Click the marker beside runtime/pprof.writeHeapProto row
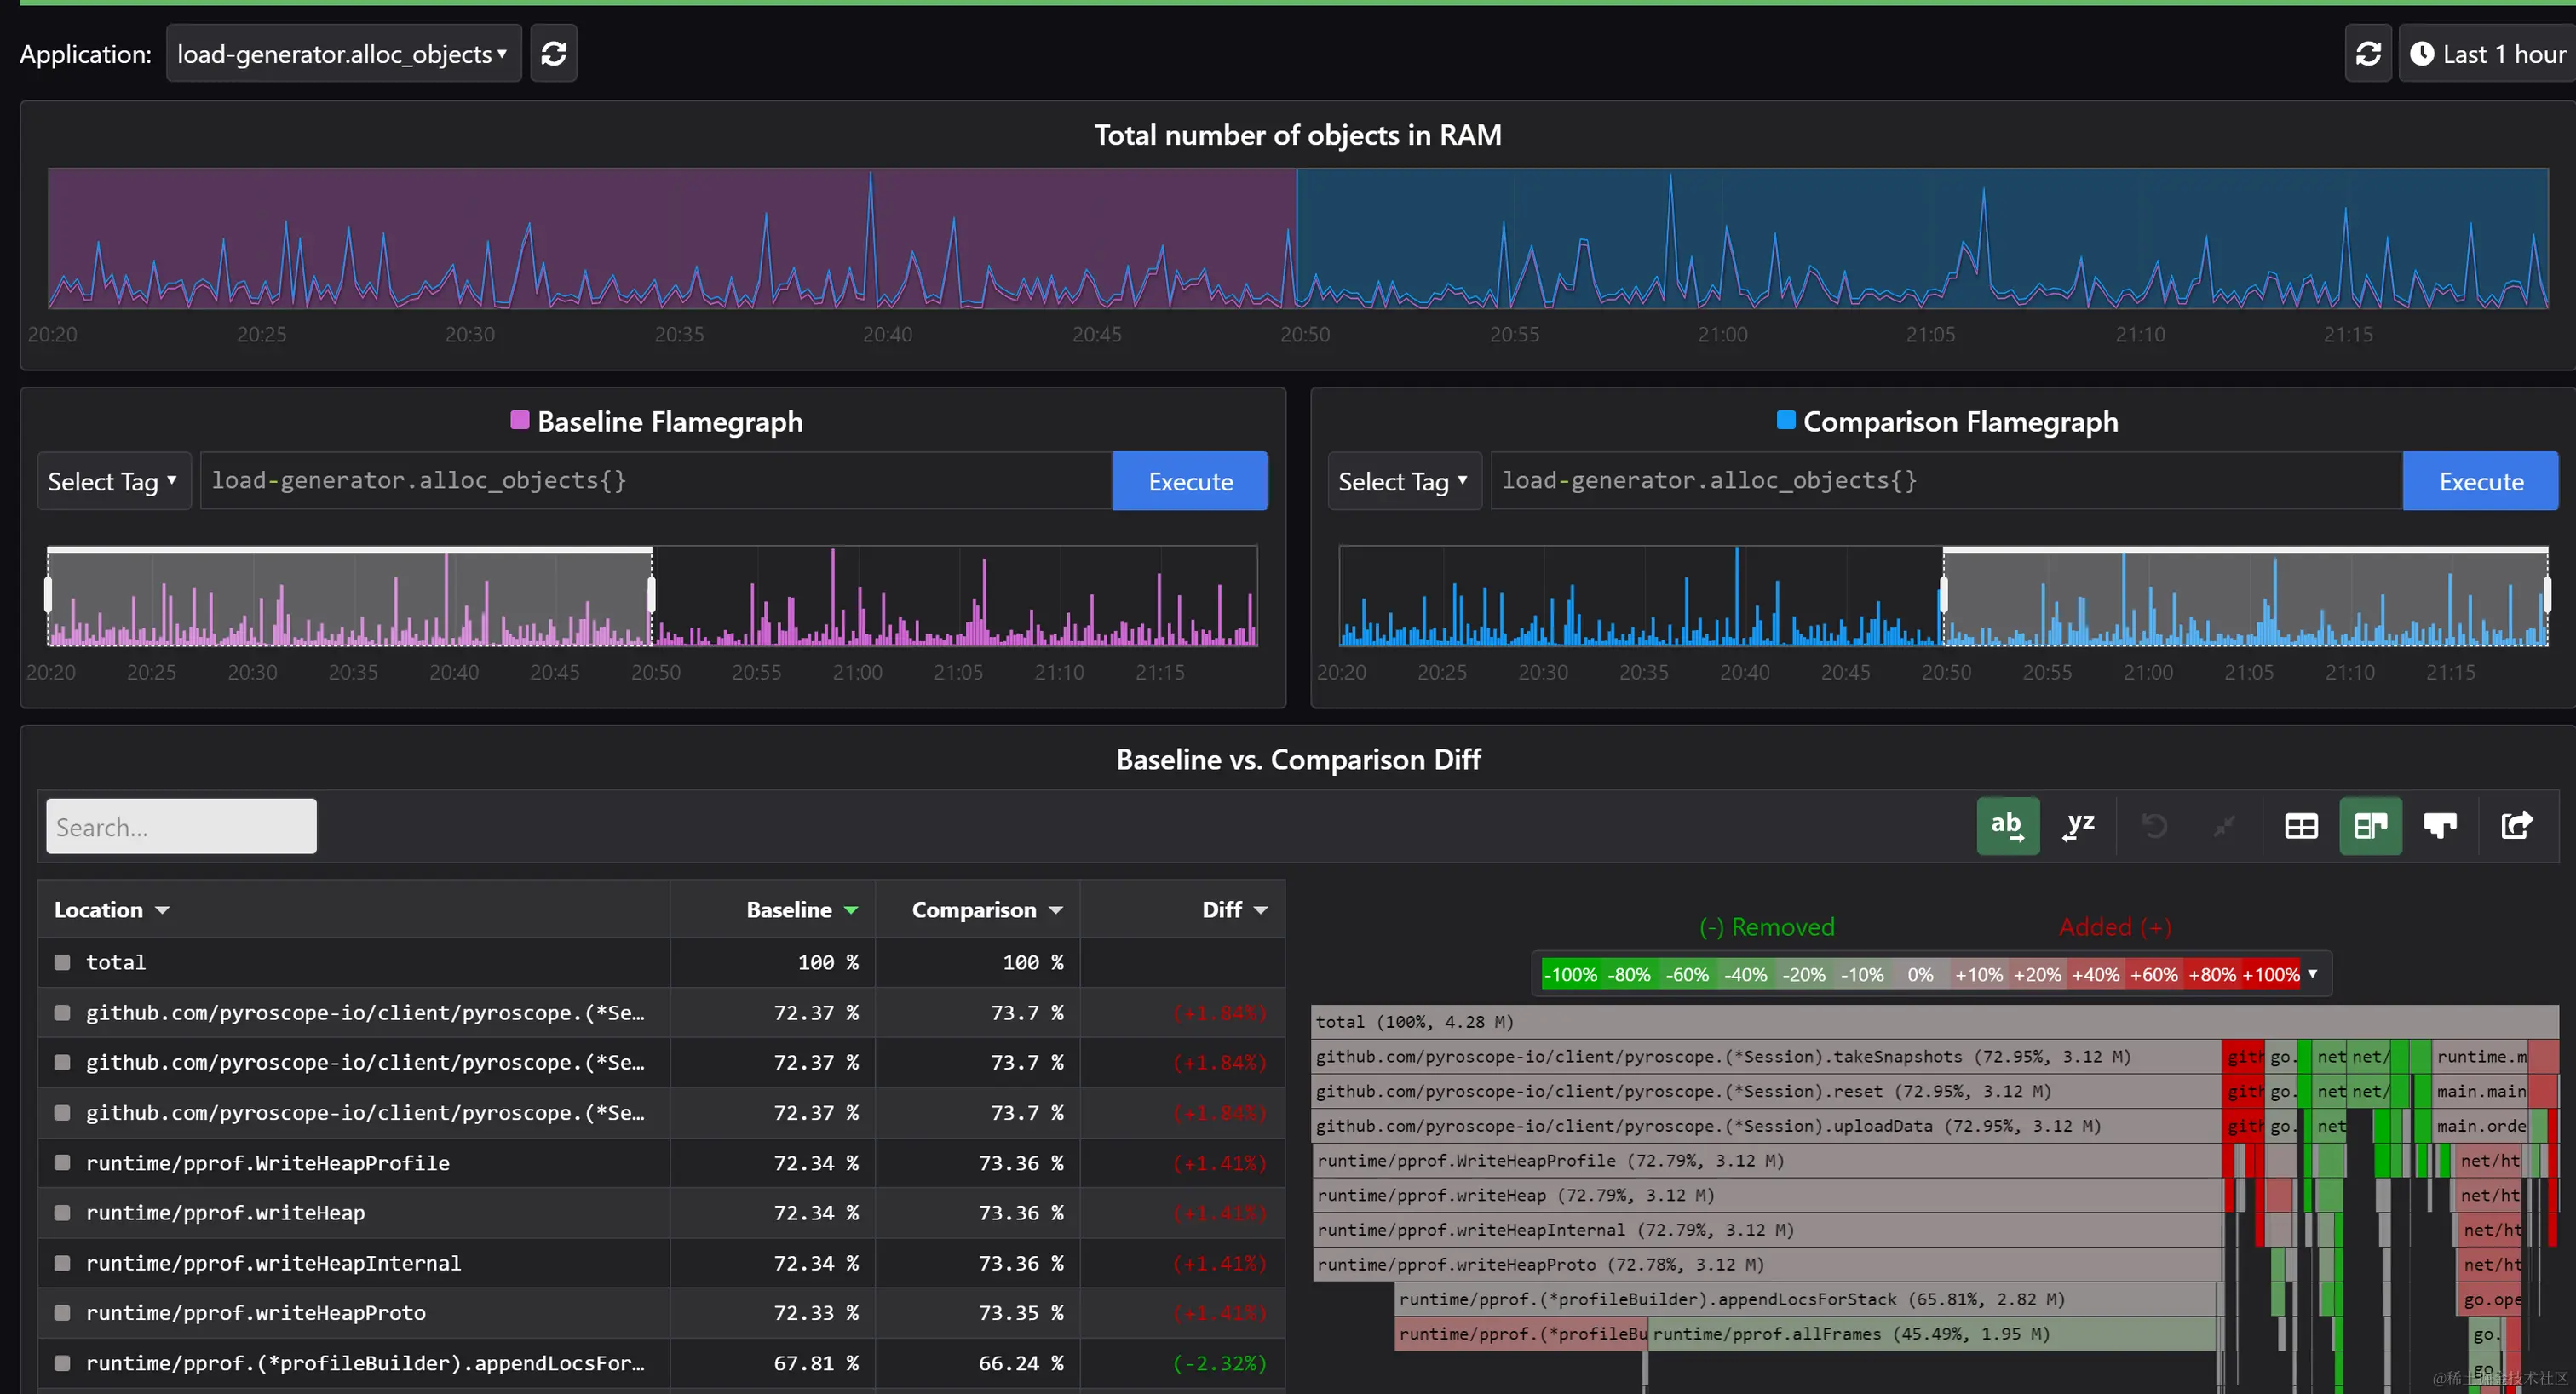 pyautogui.click(x=62, y=1312)
